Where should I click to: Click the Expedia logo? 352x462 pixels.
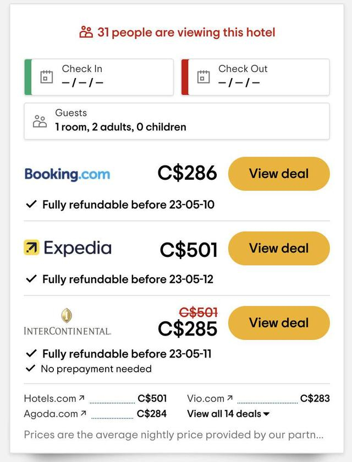(67, 248)
